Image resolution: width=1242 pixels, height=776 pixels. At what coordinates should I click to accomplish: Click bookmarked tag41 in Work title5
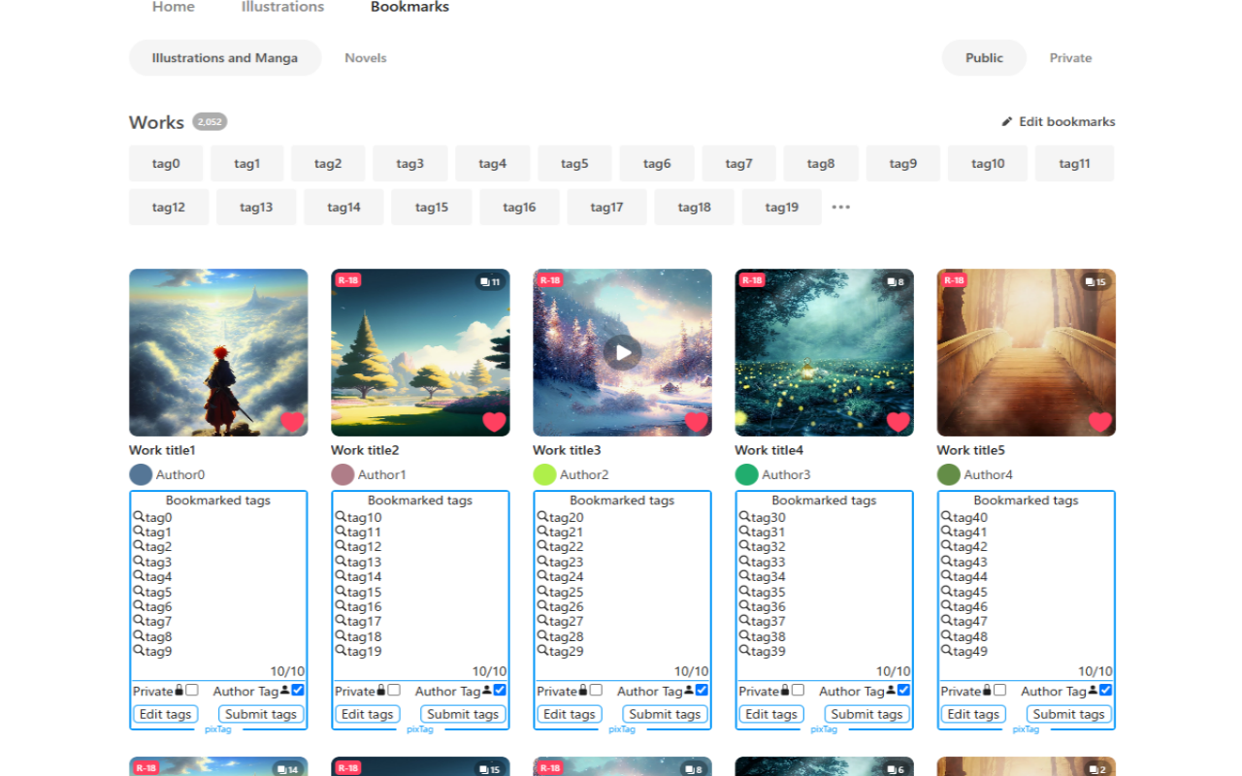click(970, 532)
